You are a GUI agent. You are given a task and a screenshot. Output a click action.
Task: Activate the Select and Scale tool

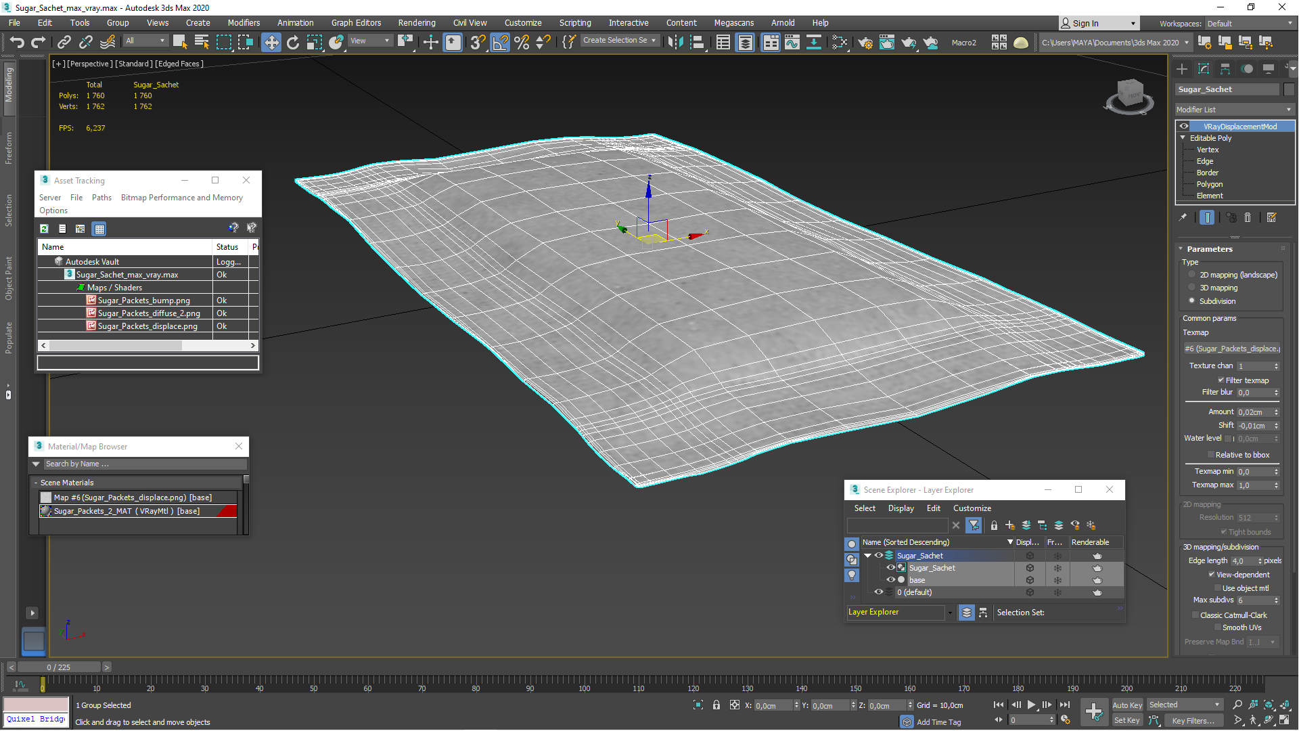(x=315, y=42)
